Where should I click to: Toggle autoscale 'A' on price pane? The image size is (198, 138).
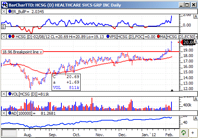tap(195, 41)
